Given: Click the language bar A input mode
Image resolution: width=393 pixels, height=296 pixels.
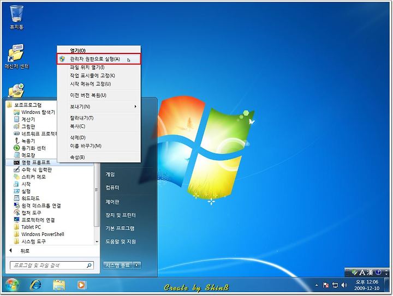Looking at the screenshot, I should (362, 273).
